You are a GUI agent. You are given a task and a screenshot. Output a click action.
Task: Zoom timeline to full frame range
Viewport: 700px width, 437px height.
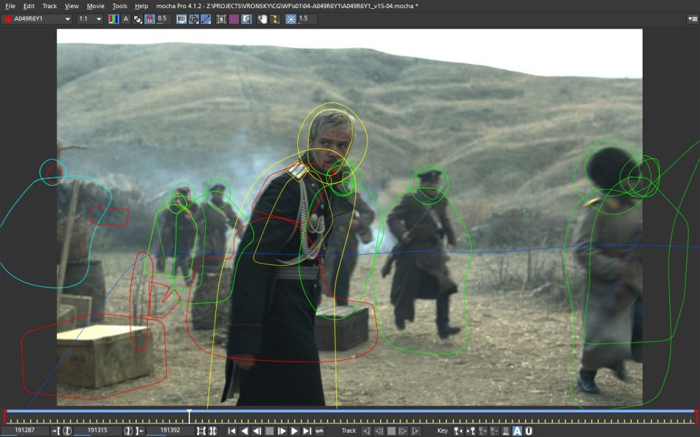pyautogui.click(x=213, y=431)
